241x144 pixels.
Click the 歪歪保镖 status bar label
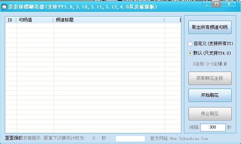[14, 138]
